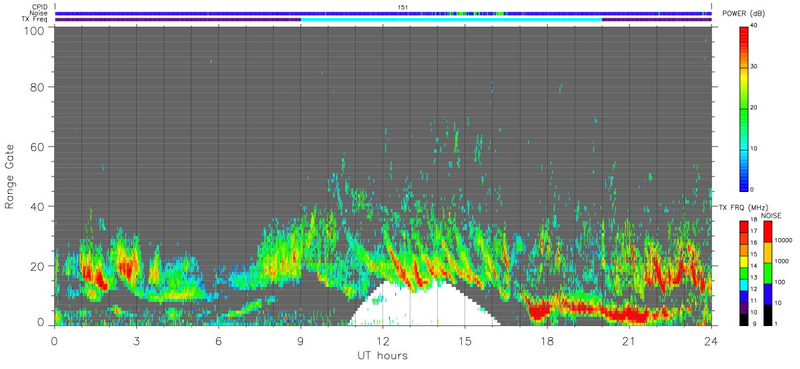Click the 9 tick on the UT hours axis
This screenshot has height=369, width=800.
pyautogui.click(x=300, y=340)
